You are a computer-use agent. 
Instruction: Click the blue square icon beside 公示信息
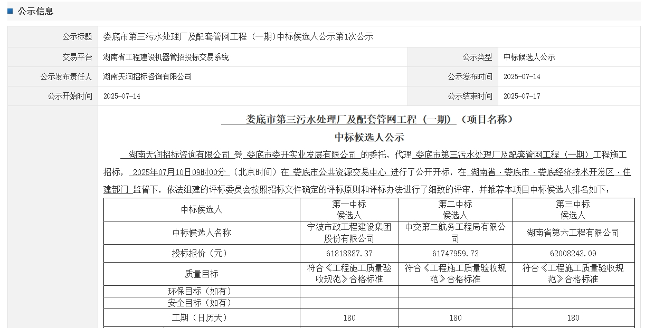10,11
